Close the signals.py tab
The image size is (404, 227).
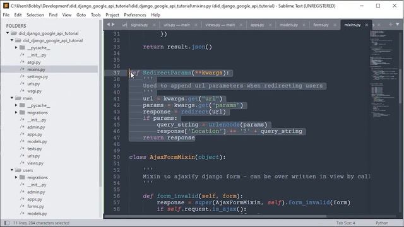pyautogui.click(x=154, y=25)
